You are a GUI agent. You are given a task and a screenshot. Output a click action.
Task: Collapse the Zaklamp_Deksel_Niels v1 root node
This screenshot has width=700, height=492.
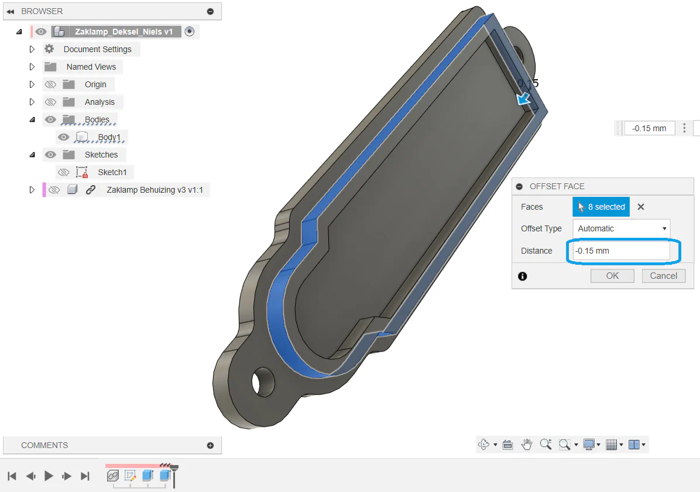point(19,32)
